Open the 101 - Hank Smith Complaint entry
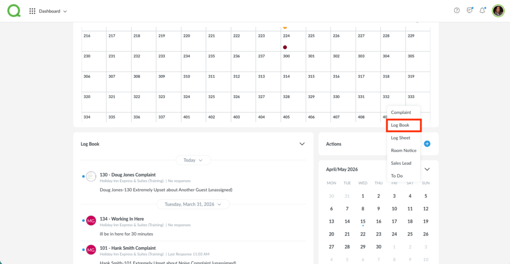The width and height of the screenshot is (510, 264). pos(127,248)
